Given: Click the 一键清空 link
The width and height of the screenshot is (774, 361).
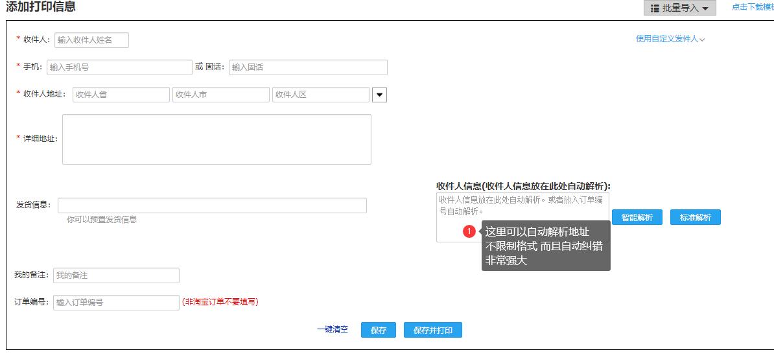Looking at the screenshot, I should pos(332,329).
